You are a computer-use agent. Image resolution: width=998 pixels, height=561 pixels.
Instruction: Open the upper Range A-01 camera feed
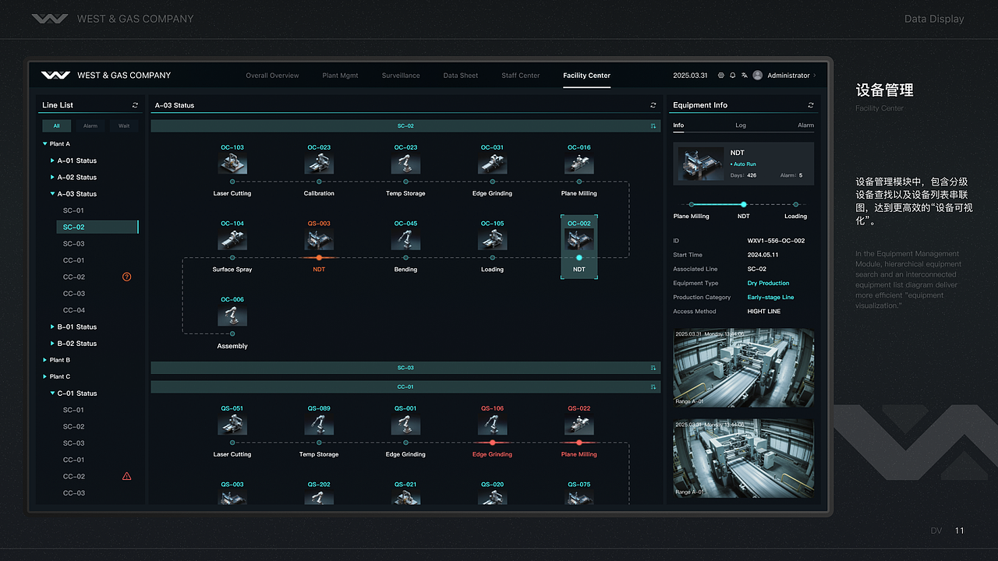click(743, 367)
